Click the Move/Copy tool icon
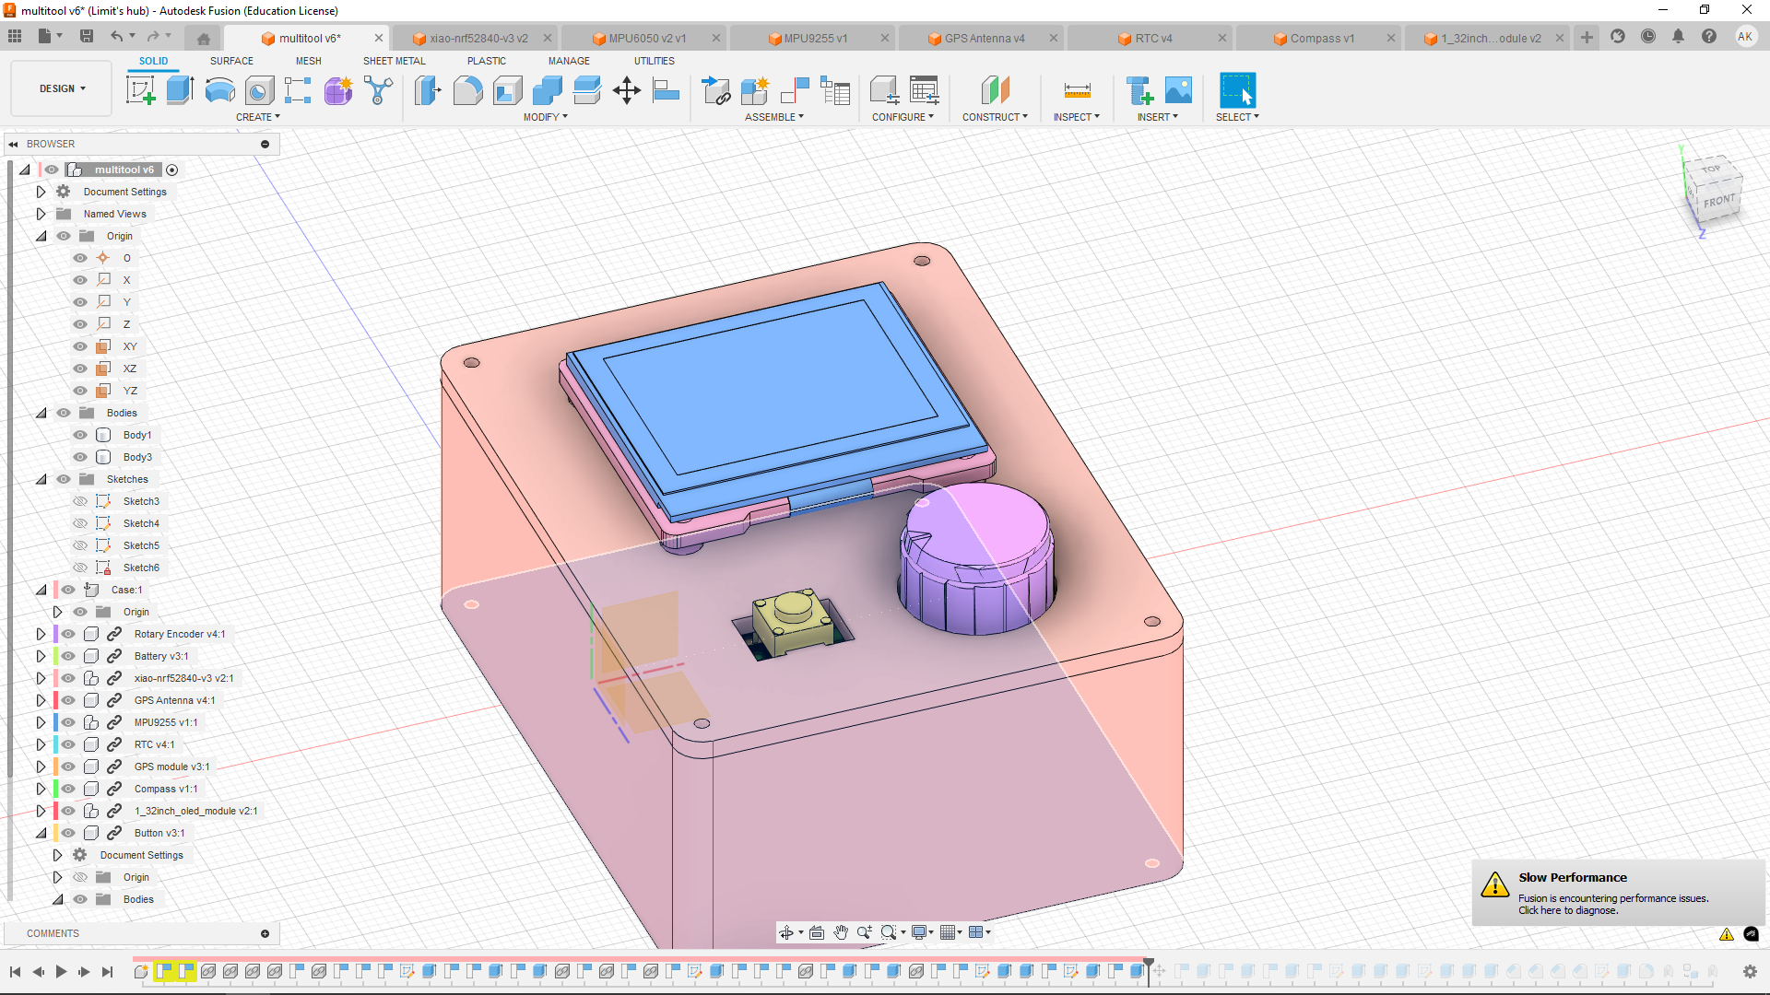 [626, 90]
